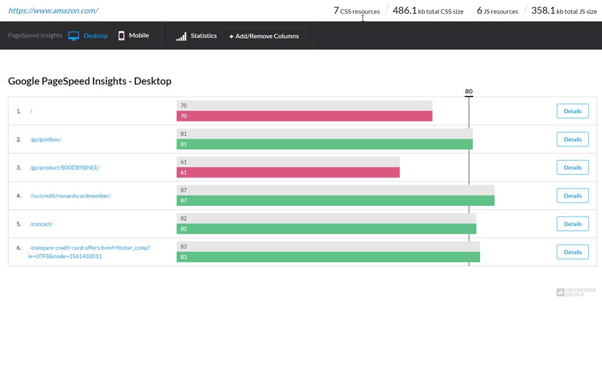
Task: Click the Desktop monitor icon
Action: coord(74,36)
